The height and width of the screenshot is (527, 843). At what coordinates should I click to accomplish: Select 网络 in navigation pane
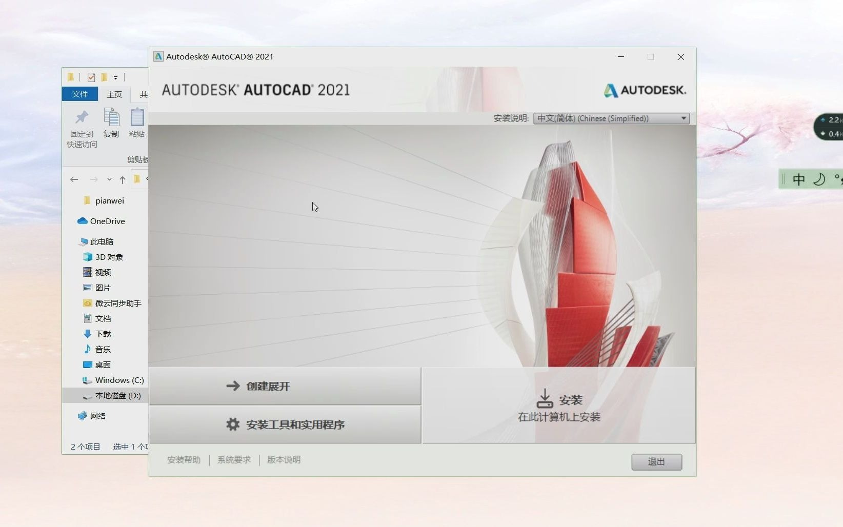(x=92, y=416)
